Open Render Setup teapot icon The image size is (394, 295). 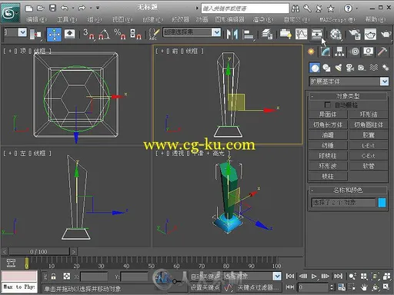click(x=355, y=35)
